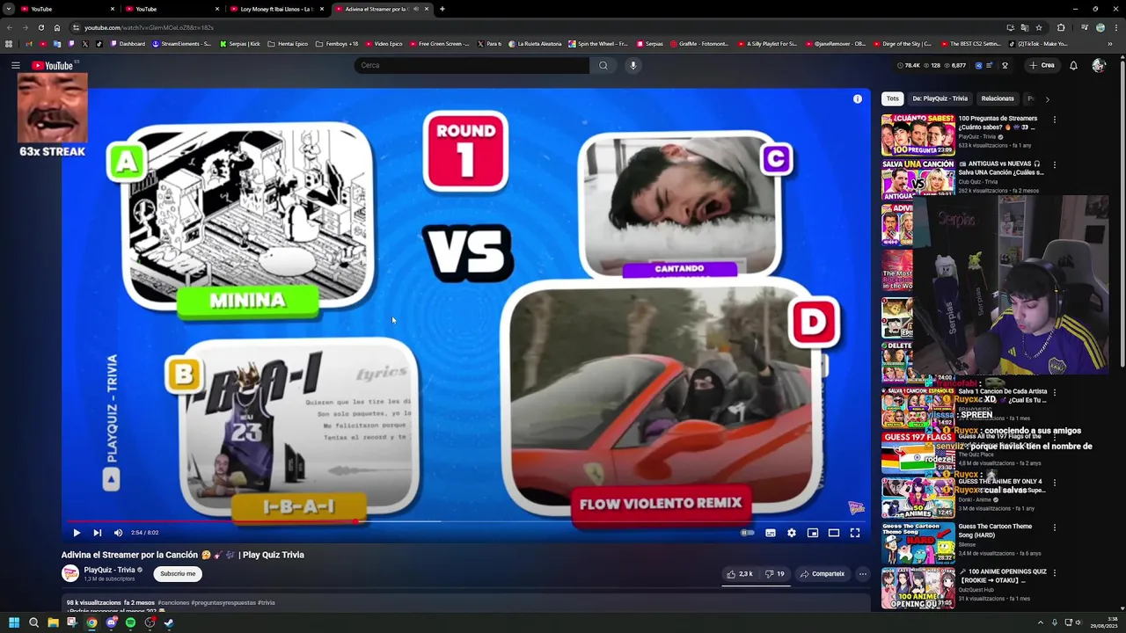Open the YouTube hamburger guide menu

tap(15, 65)
